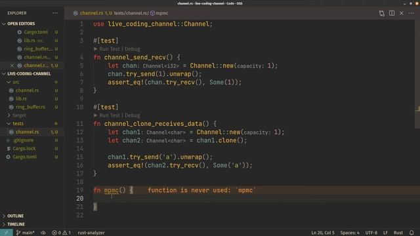Change file encoding UTF-8
Image resolution: width=420 pixels, height=236 pixels.
coord(371,233)
